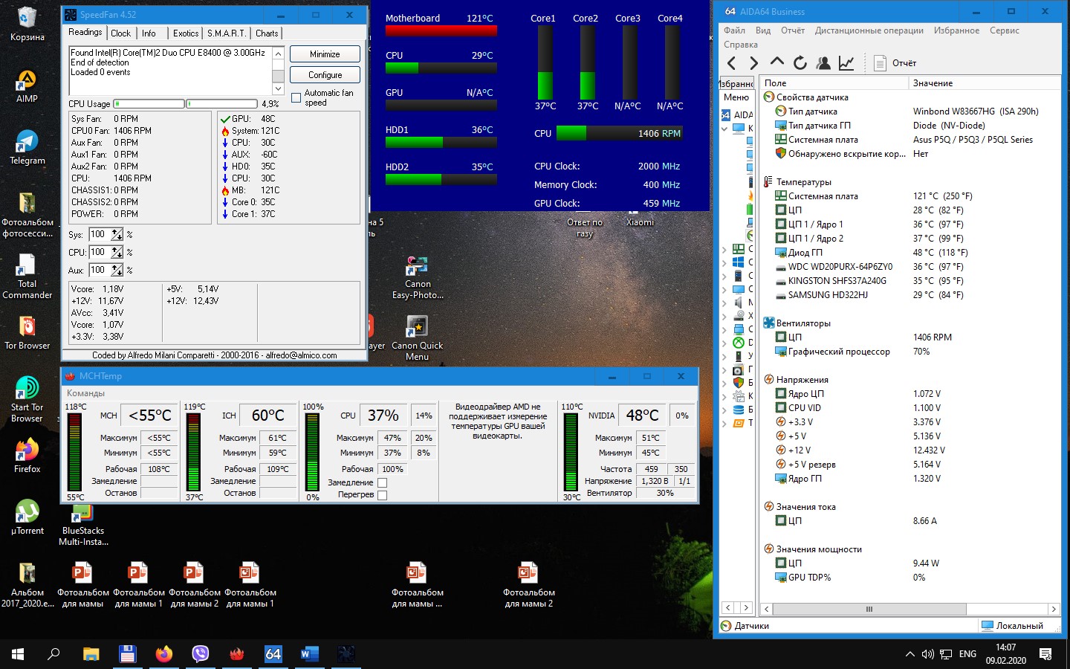Open the AIDA64 graph chart icon
1070x669 pixels.
tap(846, 63)
